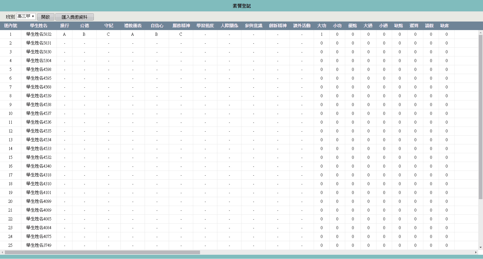Select student row 學生姓名4598
This screenshot has height=259, width=483.
coord(39,70)
